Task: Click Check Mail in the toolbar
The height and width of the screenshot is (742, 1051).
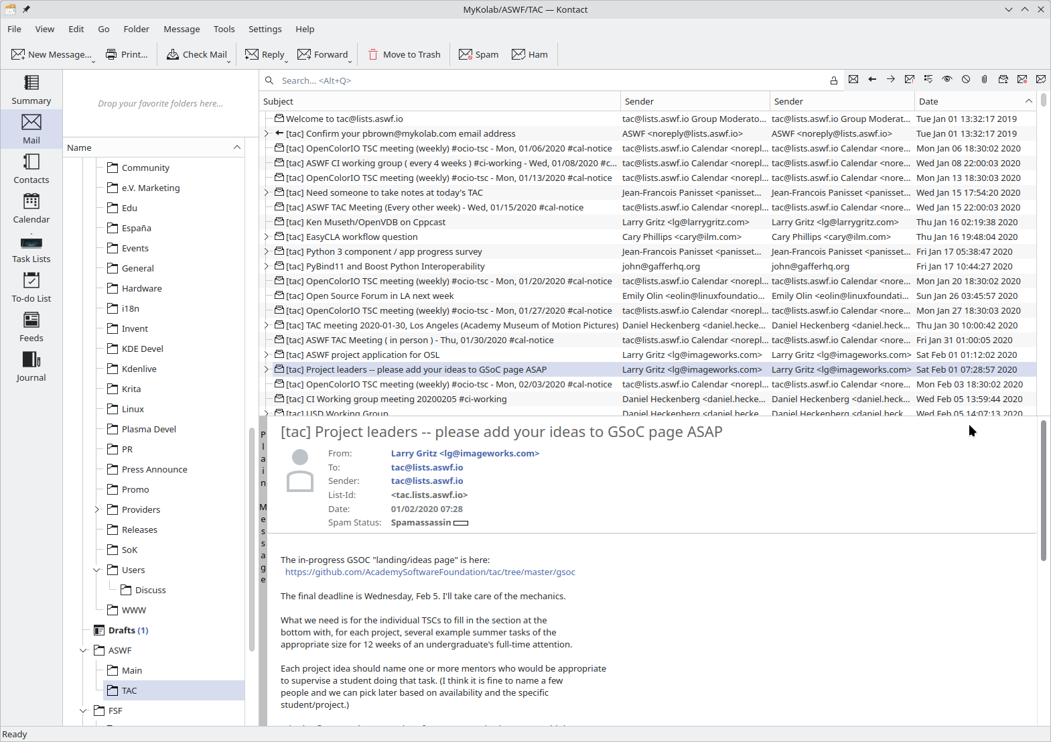Action: (197, 54)
